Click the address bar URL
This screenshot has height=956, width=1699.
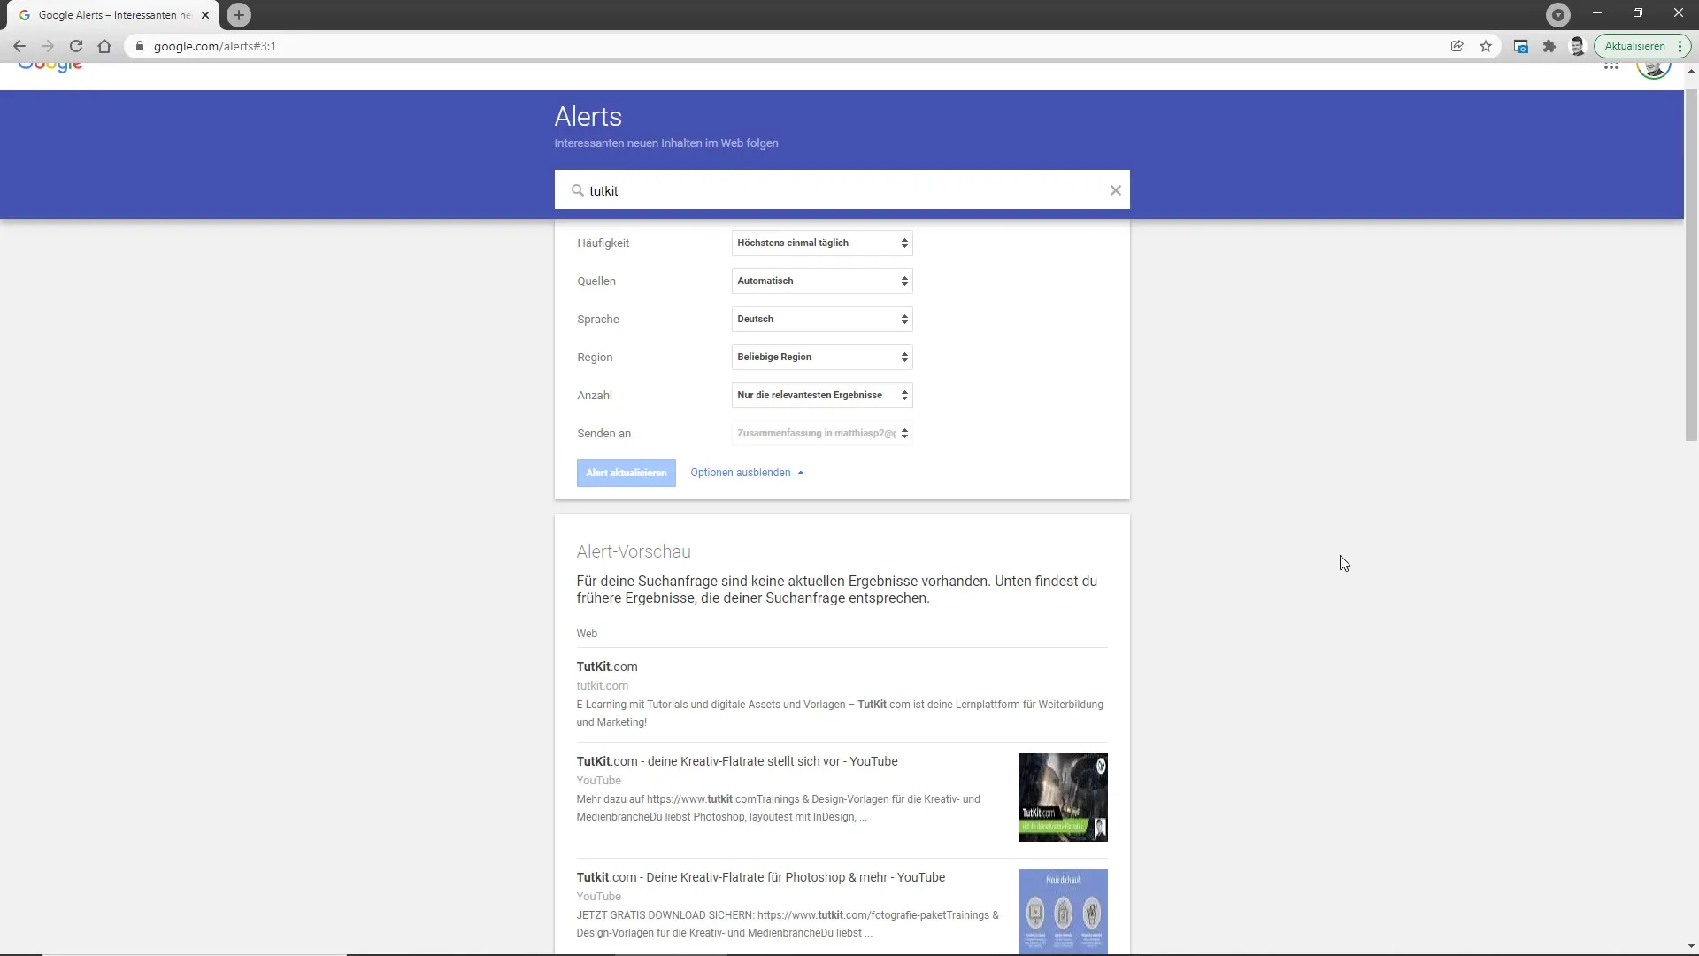coord(215,46)
